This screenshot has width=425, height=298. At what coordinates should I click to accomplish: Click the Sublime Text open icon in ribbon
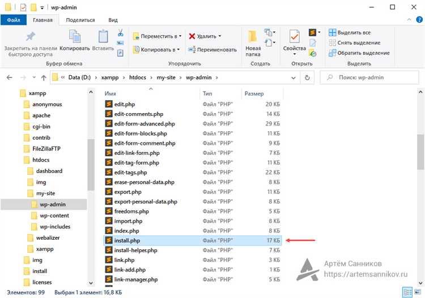[312, 33]
